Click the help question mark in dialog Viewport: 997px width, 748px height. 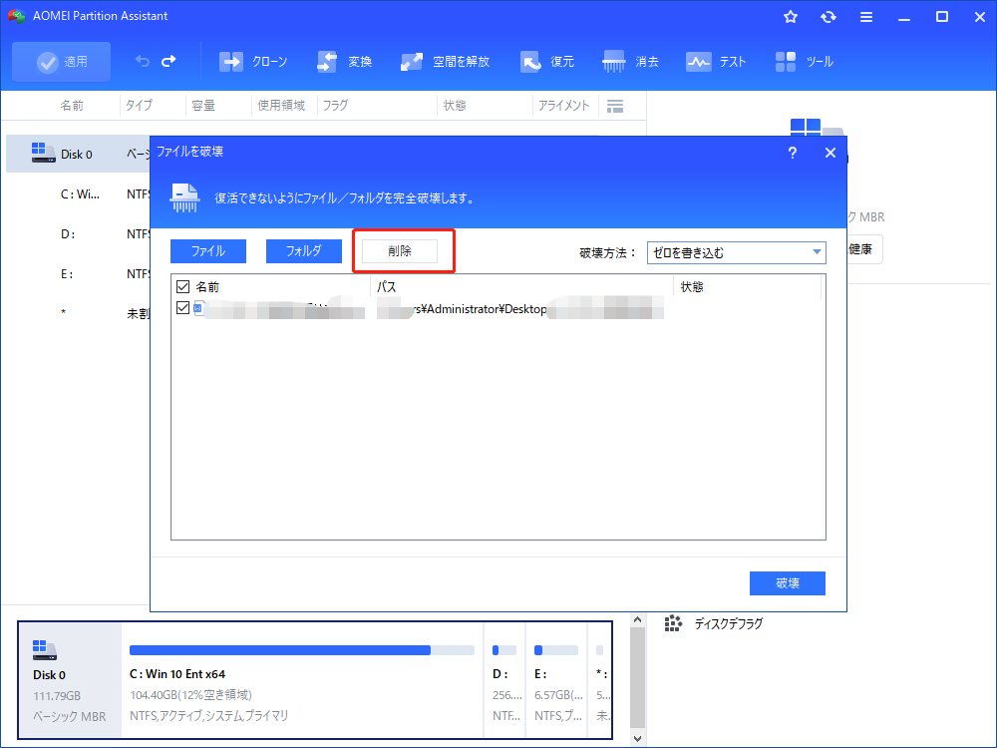point(793,153)
